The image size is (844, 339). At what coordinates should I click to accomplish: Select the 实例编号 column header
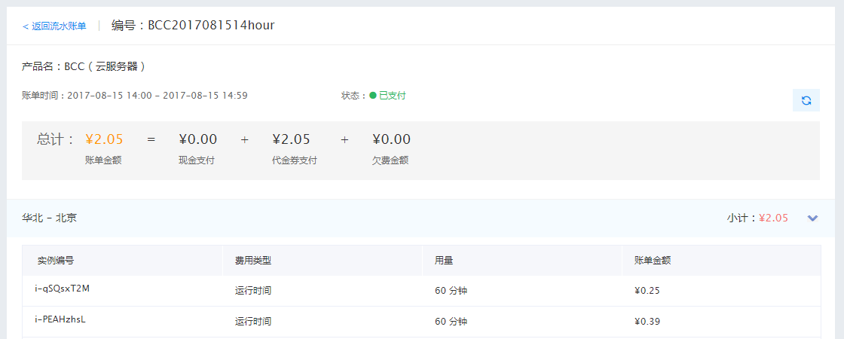56,261
